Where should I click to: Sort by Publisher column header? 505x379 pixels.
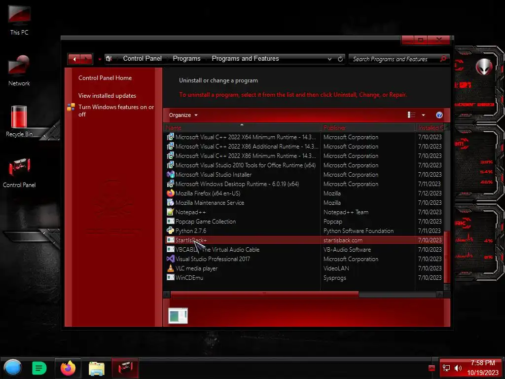coord(368,127)
